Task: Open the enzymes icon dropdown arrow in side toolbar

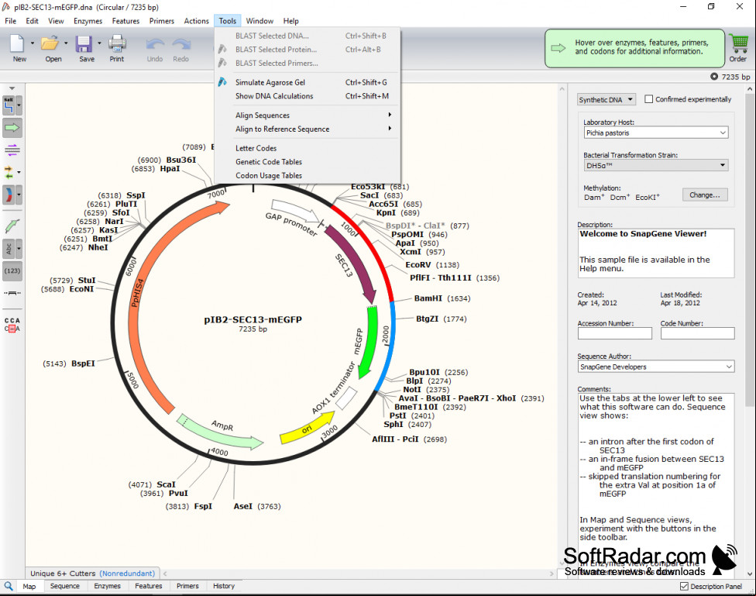Action: (x=19, y=105)
